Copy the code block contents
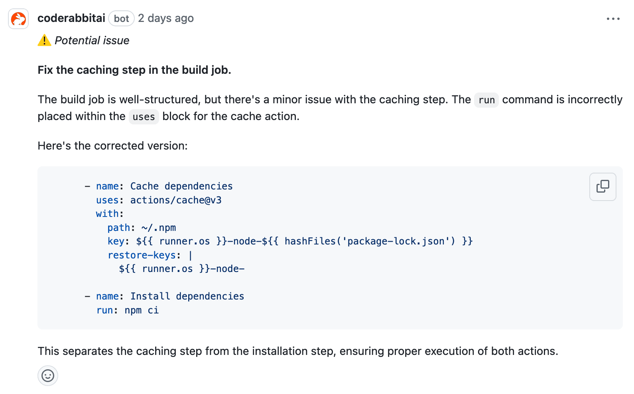The image size is (634, 394). [x=602, y=186]
